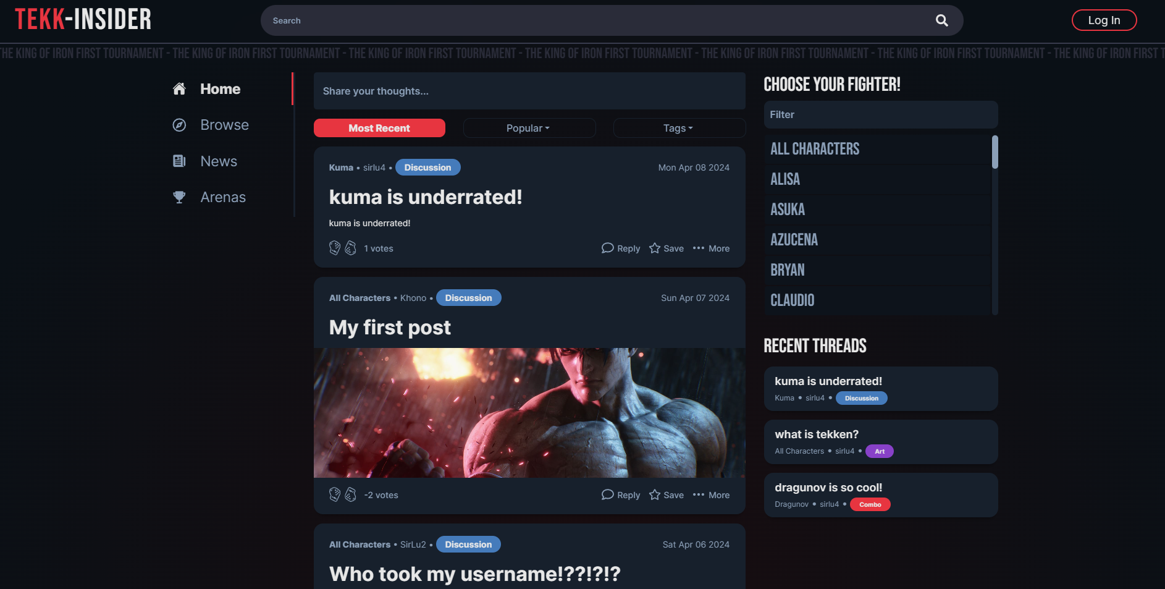Click the Tekk-Insider logo
This screenshot has height=589, width=1165.
[83, 19]
